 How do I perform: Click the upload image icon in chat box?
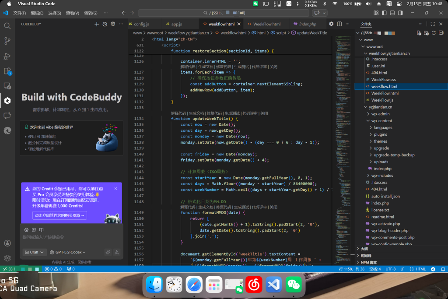point(34,230)
